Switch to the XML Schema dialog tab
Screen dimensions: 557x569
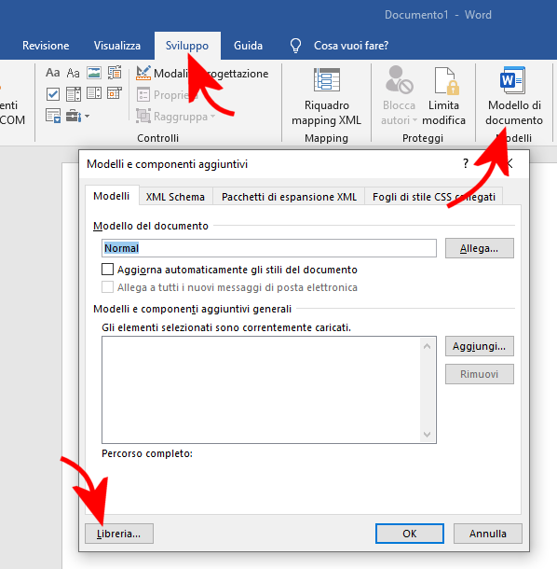click(175, 197)
